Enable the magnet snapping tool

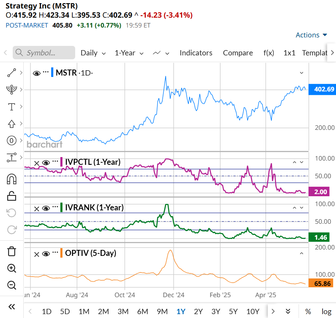click(x=12, y=179)
